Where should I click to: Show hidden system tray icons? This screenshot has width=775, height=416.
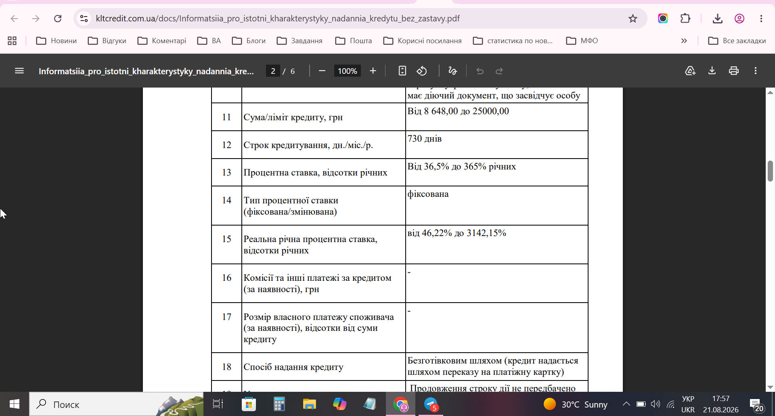(626, 404)
